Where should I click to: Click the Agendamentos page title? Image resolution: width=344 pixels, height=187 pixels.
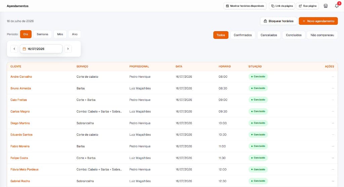(17, 6)
